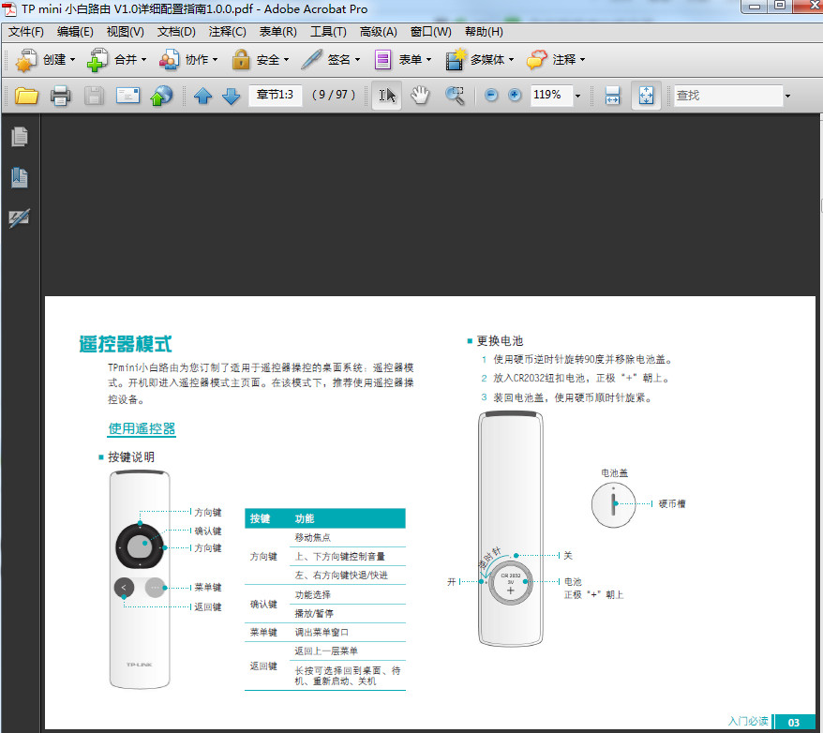
Task: Open the Pages thumbnails panel
Action: 19,137
